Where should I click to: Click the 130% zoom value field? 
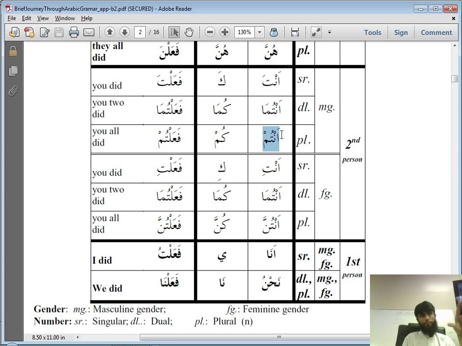pyautogui.click(x=244, y=32)
